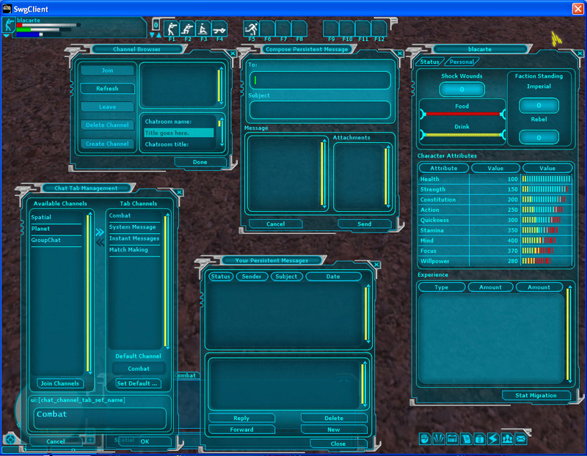587x456 pixels.
Task: Click the radar icon in the bottom-left corner
Action: (x=10, y=439)
